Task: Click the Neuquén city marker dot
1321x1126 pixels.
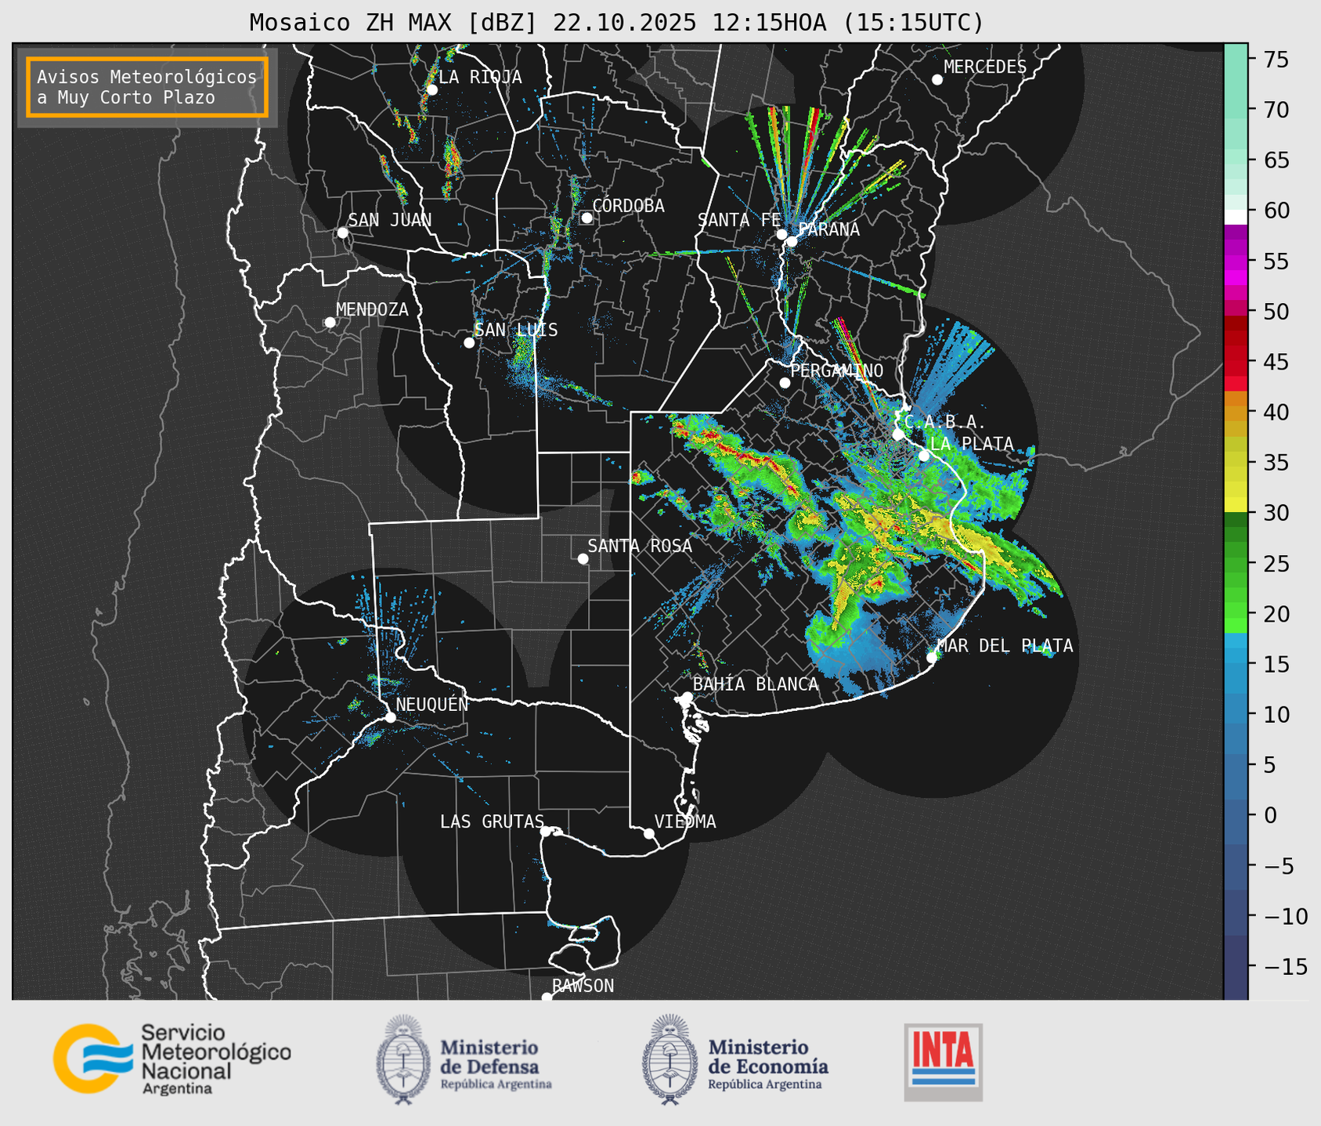Action: [x=390, y=717]
